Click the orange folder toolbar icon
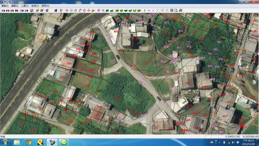The width and height of the screenshot is (259, 146). [x=42, y=10]
